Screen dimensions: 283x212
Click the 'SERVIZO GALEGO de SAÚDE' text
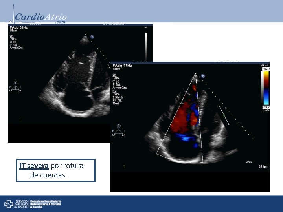21,204
